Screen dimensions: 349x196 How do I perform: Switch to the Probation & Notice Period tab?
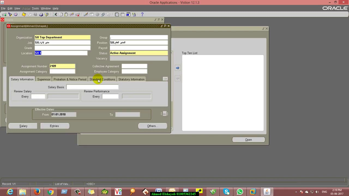pos(70,79)
